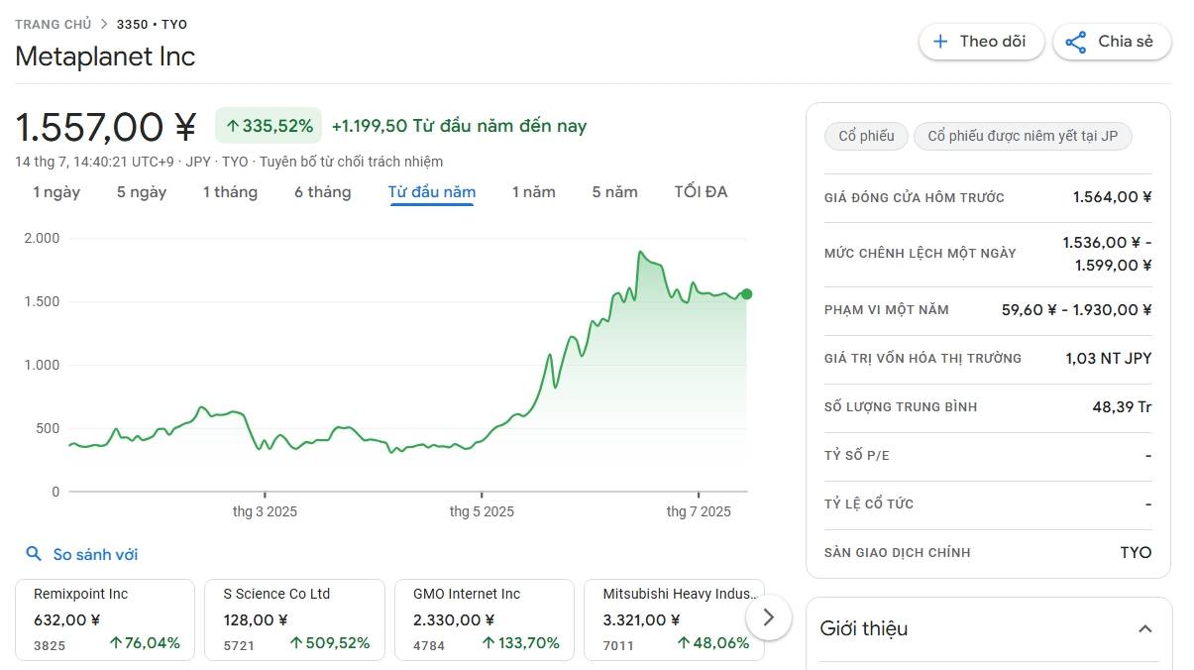The height and width of the screenshot is (670, 1194).
Task: Click the 1.564,00 ¥ previous close value
Action: tap(1112, 197)
